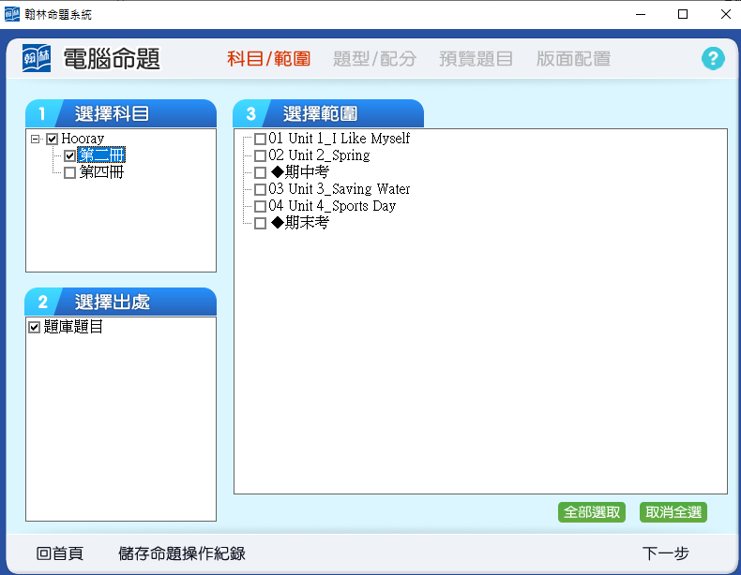Maximize the 翰林命題系統 window

[x=683, y=14]
